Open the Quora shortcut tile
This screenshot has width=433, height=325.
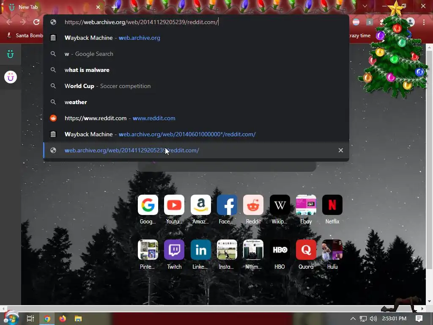coord(306,250)
